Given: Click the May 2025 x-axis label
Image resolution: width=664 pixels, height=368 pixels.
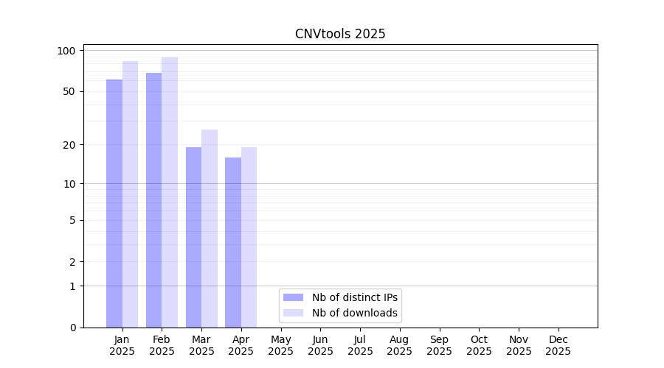Looking at the screenshot, I should 281,345.
